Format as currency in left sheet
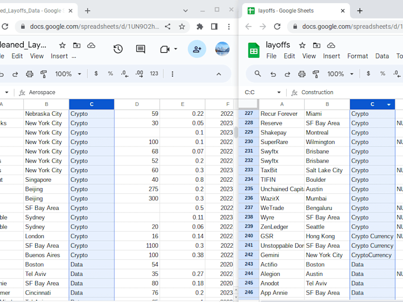Image resolution: width=403 pixels, height=302 pixels. [96, 73]
